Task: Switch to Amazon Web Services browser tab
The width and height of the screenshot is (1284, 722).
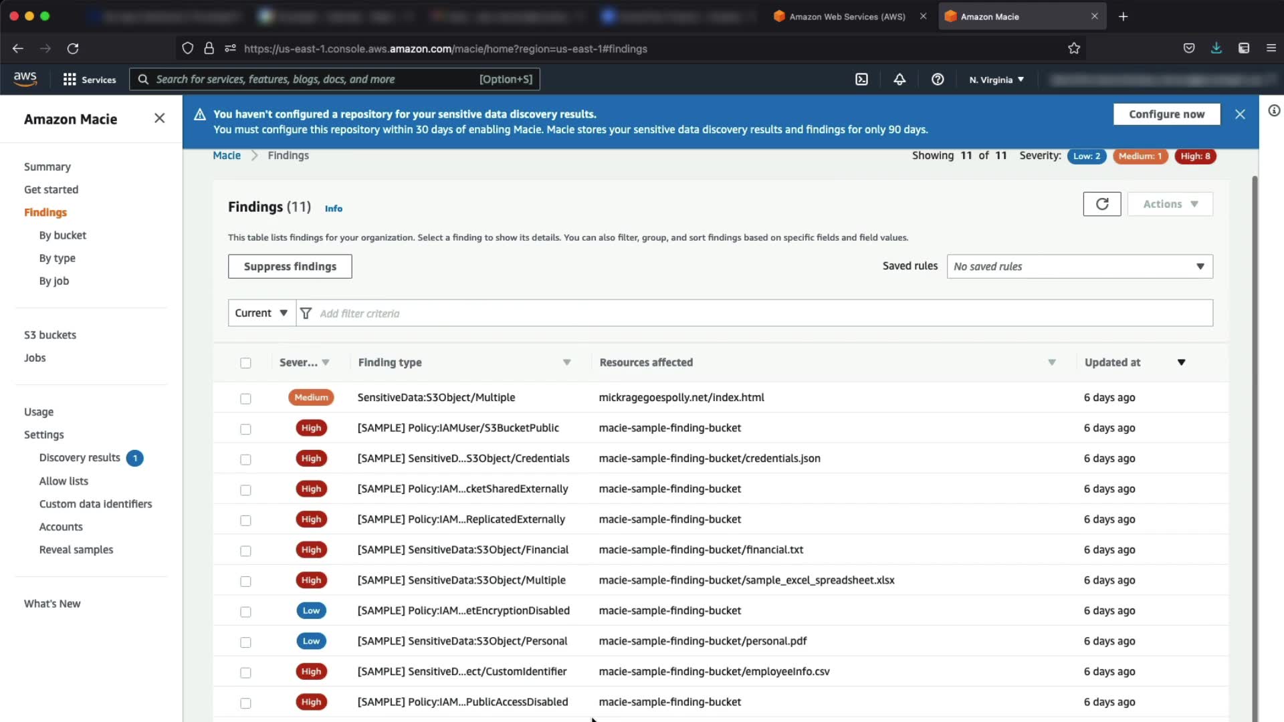Action: [847, 17]
